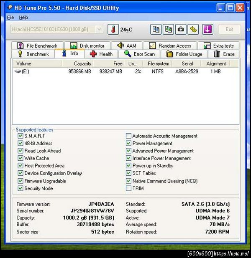Toggle the S.M.A.R.T checkbox
Screen dimensions: 251x258
tap(20, 136)
